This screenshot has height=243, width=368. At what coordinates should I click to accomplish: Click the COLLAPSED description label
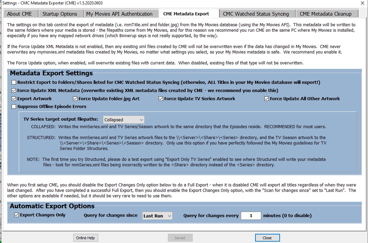pos(43,127)
